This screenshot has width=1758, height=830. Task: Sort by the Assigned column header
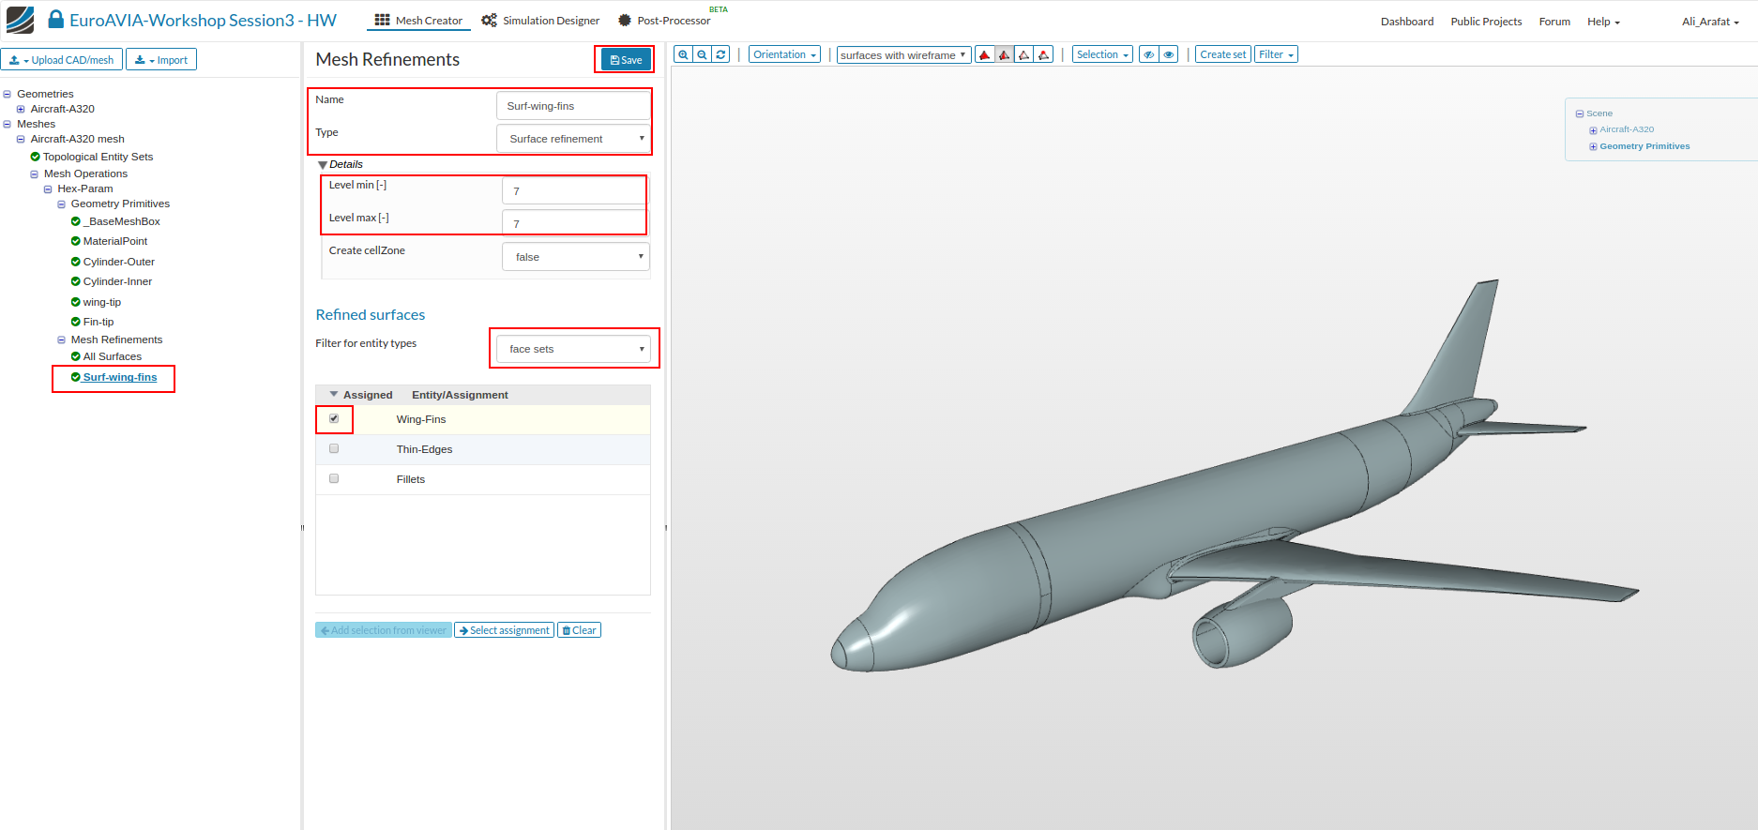coord(368,395)
